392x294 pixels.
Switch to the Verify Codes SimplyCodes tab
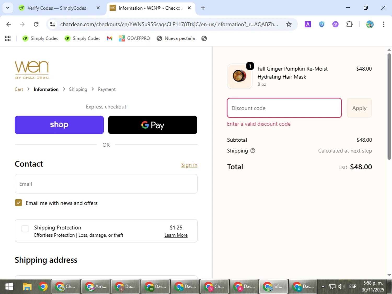pyautogui.click(x=56, y=8)
